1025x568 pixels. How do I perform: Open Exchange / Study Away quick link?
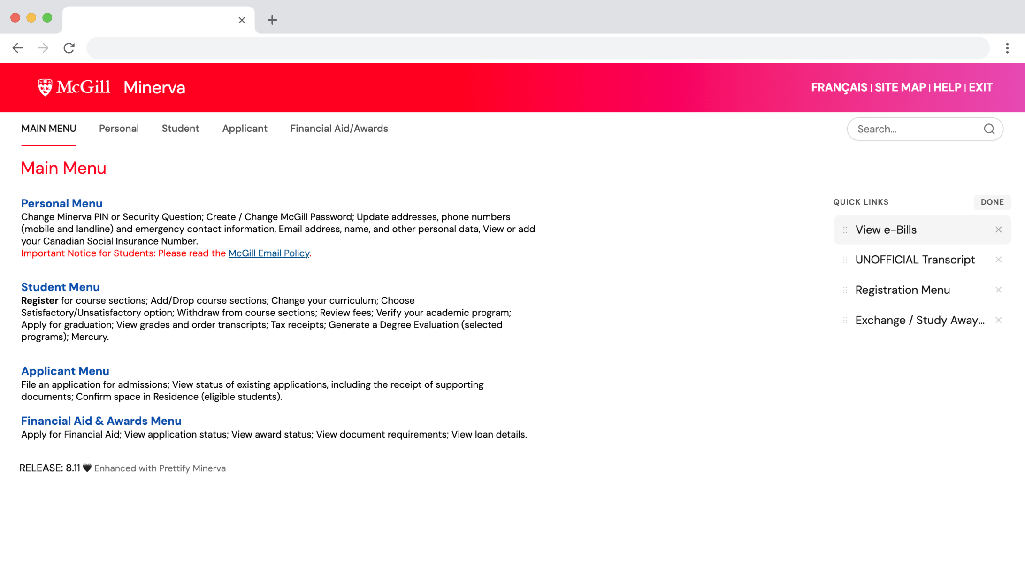click(x=920, y=320)
